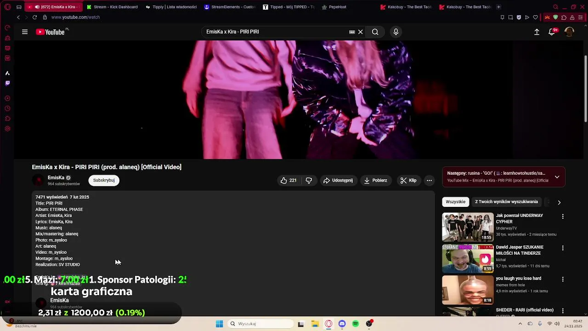Image resolution: width=588 pixels, height=331 pixels.
Task: Click the Wyszukaj taskbar search box
Action: (x=260, y=324)
